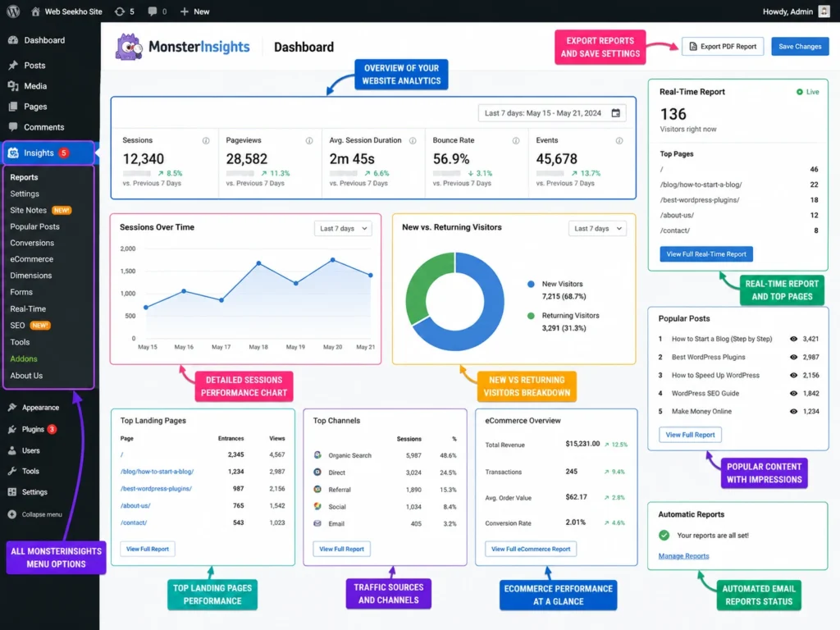The height and width of the screenshot is (630, 840).
Task: Open Plugins in the sidebar
Action: (32, 429)
